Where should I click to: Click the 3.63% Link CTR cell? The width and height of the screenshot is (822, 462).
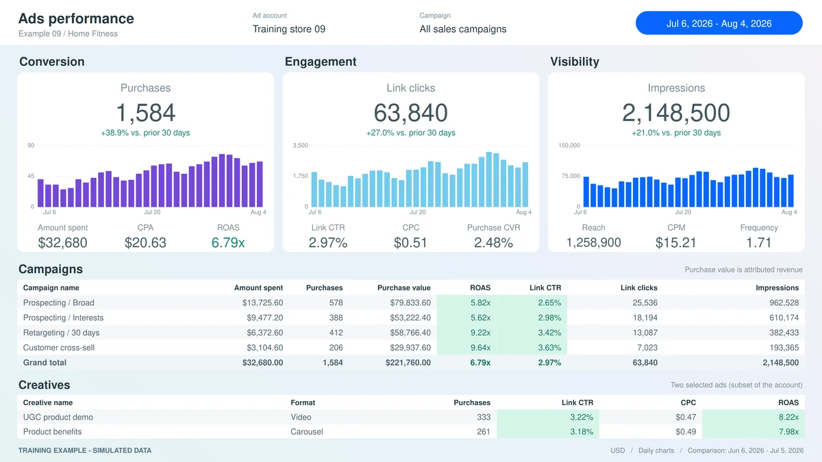click(549, 348)
